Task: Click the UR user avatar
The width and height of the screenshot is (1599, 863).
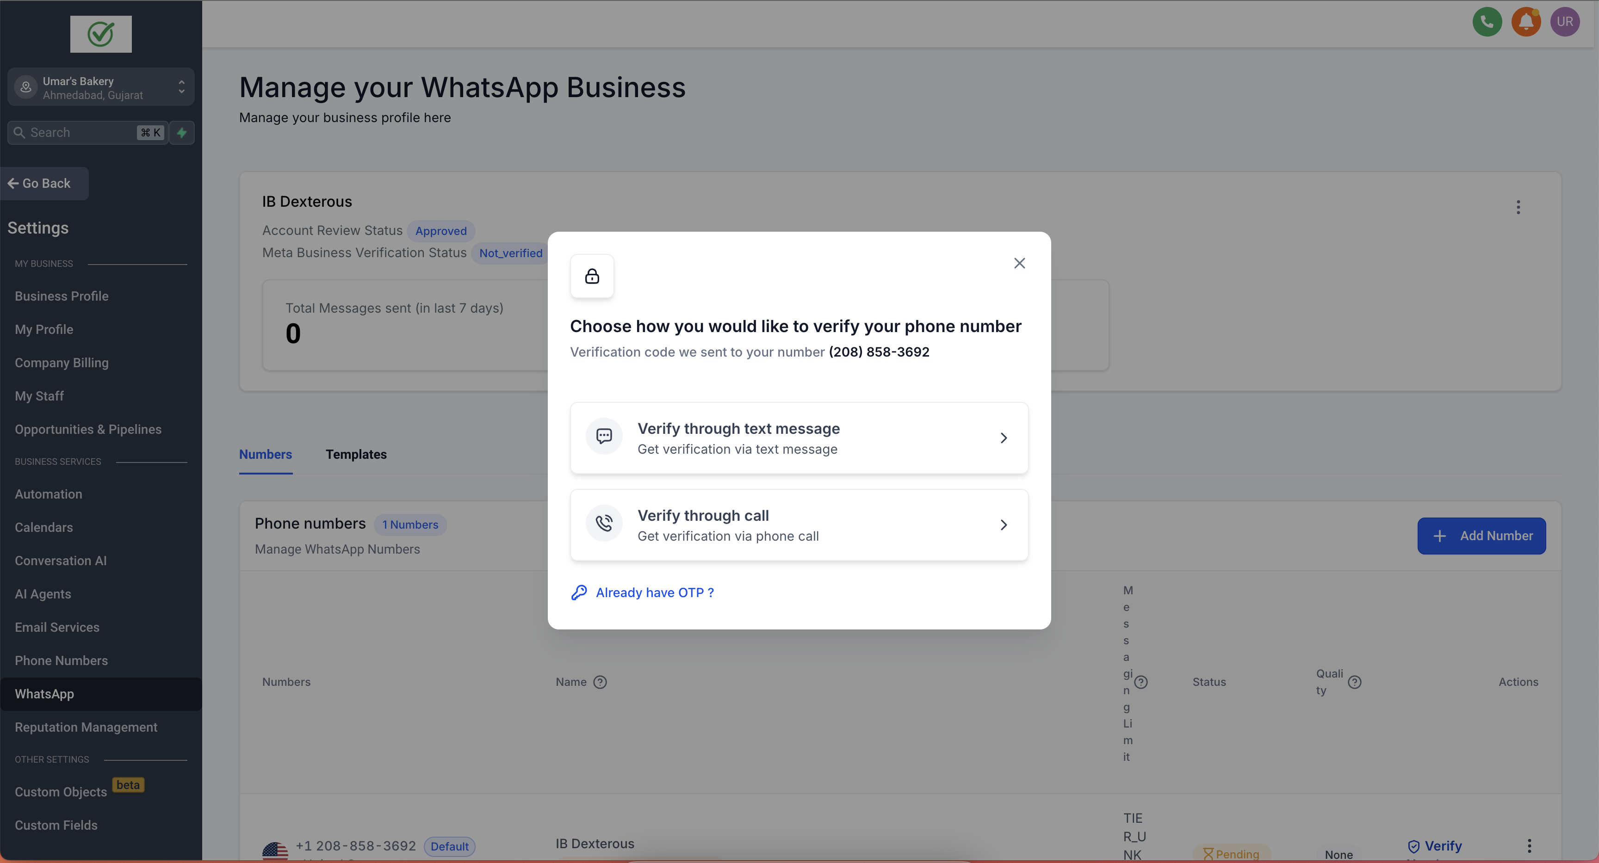Action: coord(1564,22)
